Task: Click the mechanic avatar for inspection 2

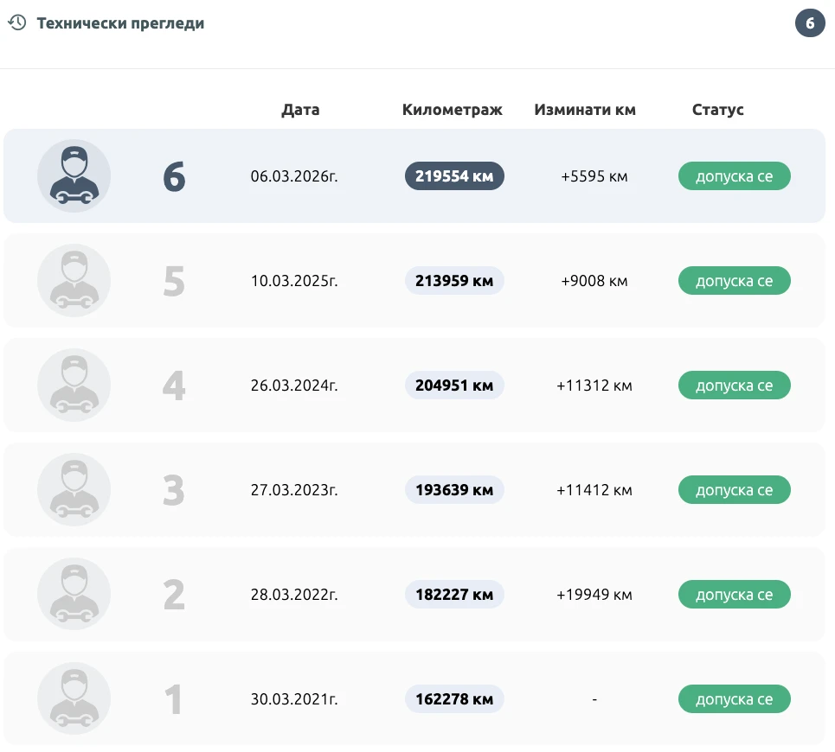Action: (74, 594)
